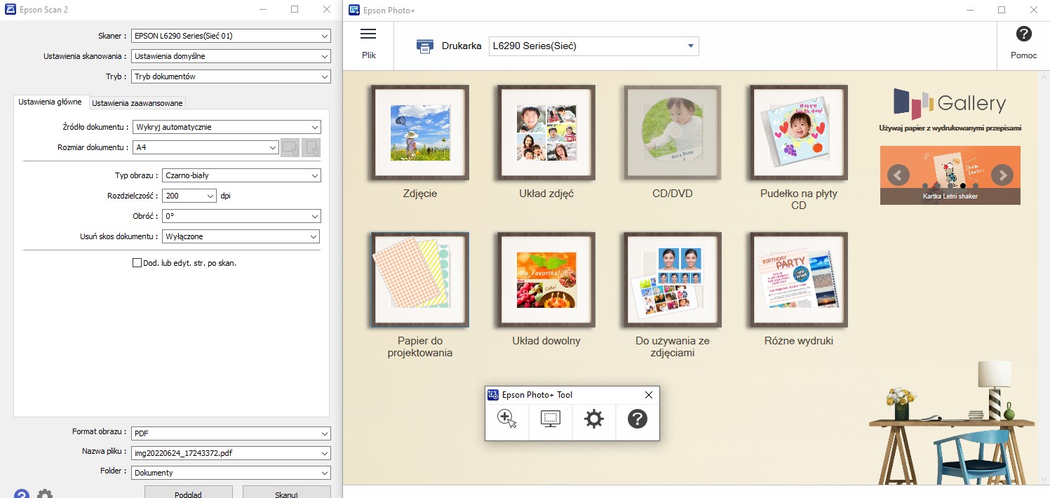Expand the Drukarka L6290 Series dropdown

593,46
